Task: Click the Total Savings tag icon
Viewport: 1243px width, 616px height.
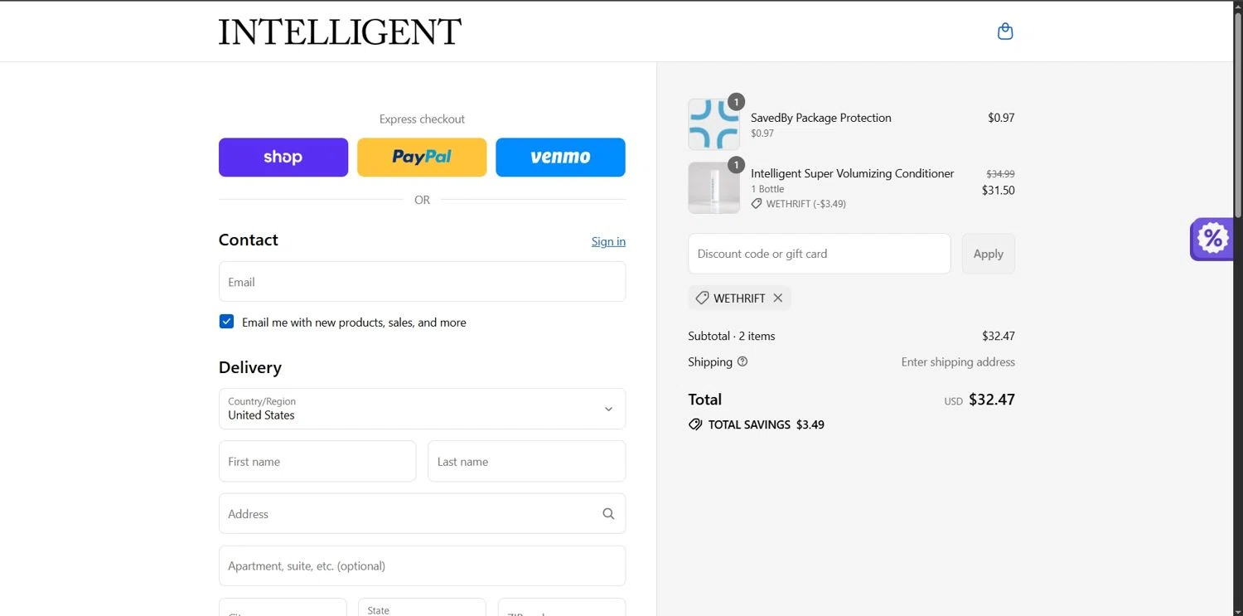Action: (695, 424)
